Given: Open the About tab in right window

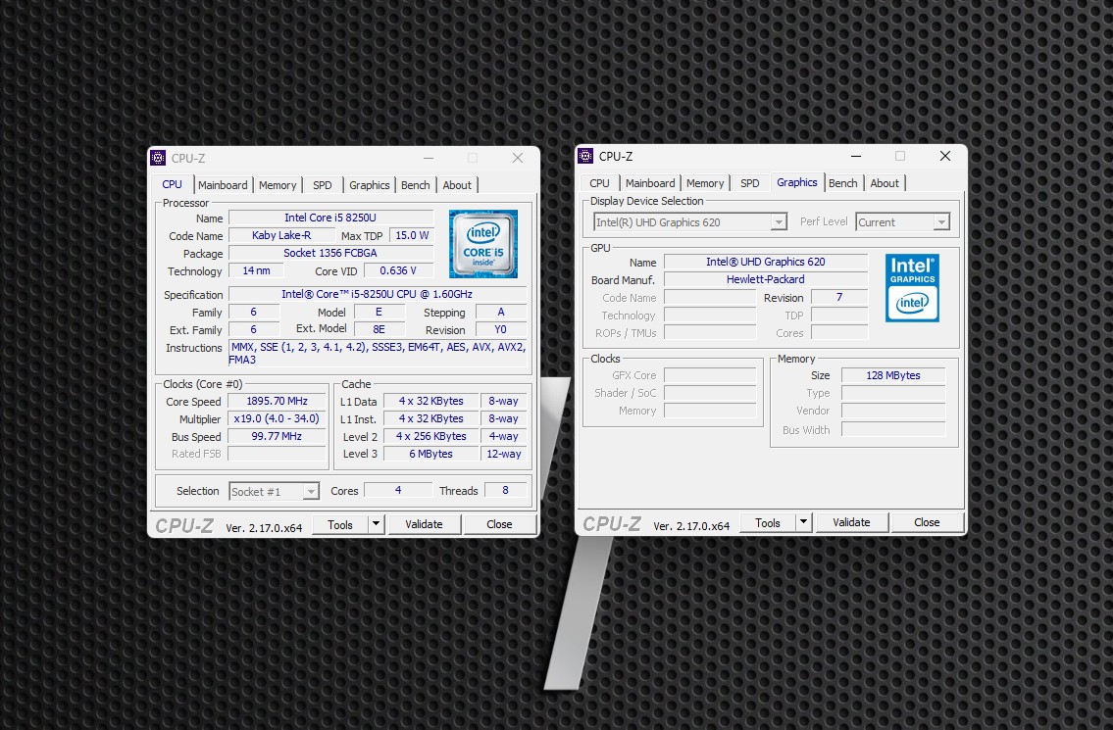Looking at the screenshot, I should 885,183.
